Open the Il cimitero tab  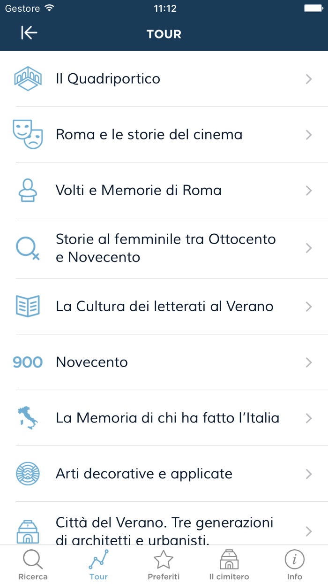point(229,563)
